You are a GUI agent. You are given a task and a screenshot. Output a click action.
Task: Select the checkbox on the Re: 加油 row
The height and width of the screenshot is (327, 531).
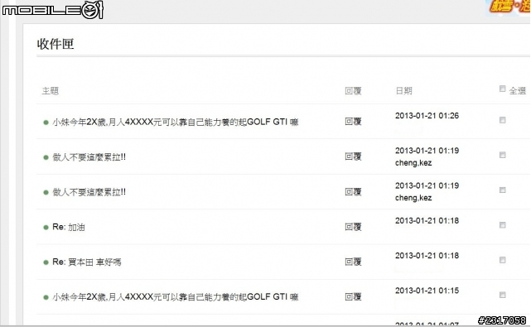[503, 225]
